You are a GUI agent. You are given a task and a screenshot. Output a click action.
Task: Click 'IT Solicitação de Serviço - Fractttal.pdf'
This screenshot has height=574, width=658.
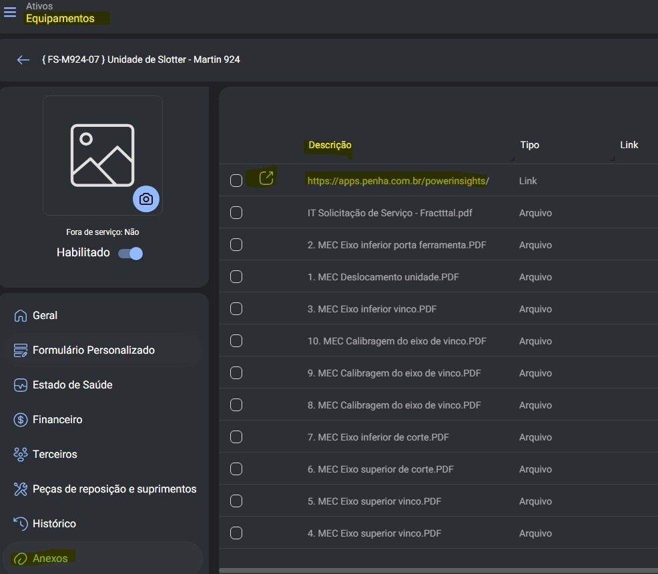(390, 213)
